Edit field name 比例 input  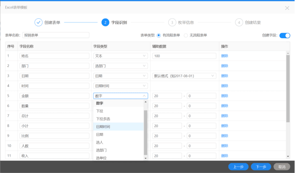54,136
